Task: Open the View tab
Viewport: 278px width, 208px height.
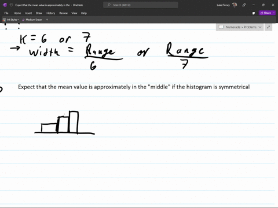Action: [x=74, y=13]
